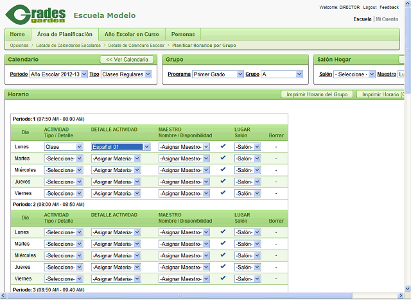Open Asignar Materia dropdown for Jueves Periodo 1

pyautogui.click(x=116, y=182)
